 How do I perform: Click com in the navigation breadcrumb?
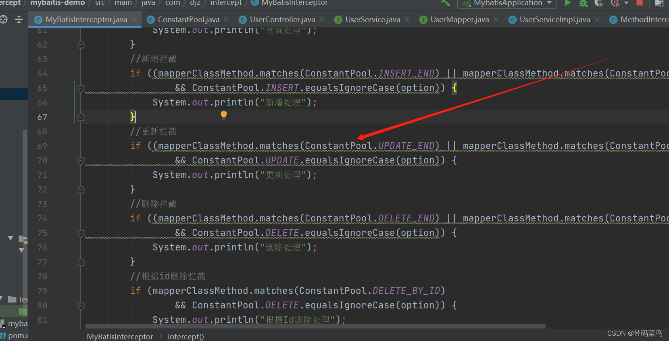pos(173,3)
